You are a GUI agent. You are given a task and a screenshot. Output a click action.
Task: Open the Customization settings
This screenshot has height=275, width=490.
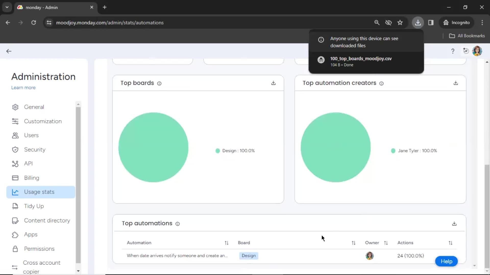point(43,121)
